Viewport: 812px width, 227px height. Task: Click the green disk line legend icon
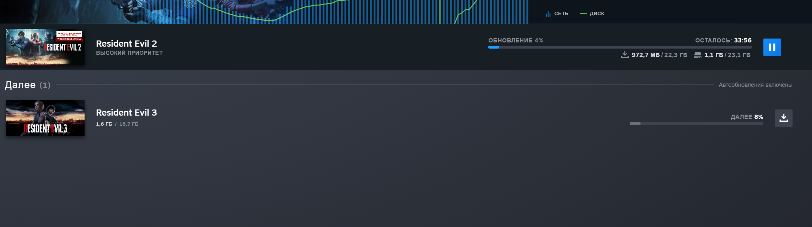point(583,14)
